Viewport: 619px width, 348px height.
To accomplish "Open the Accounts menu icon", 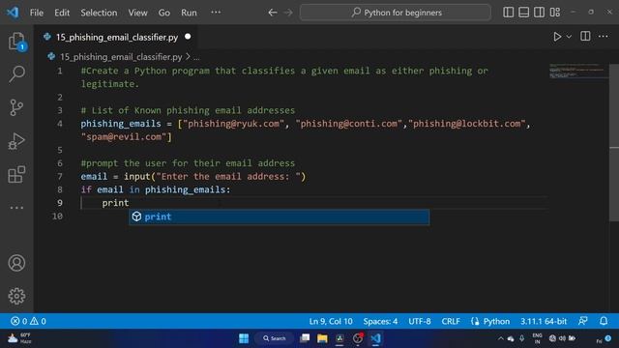I will [16, 263].
